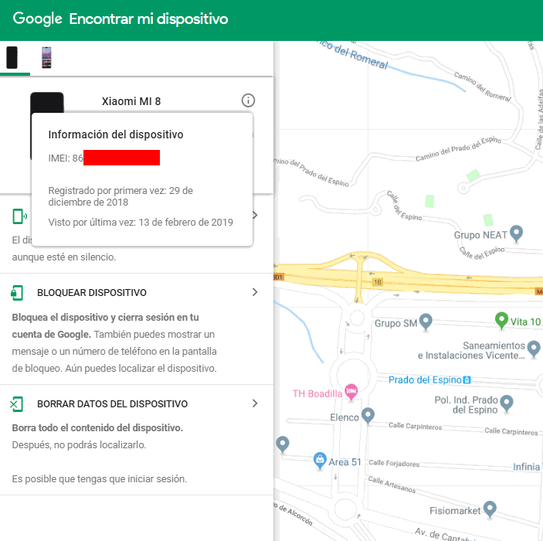This screenshot has height=541, width=543.
Task: Click the device information icon
Action: click(x=248, y=100)
